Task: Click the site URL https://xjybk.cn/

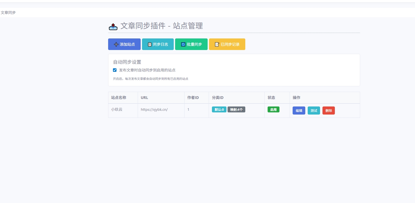Action: pyautogui.click(x=154, y=109)
